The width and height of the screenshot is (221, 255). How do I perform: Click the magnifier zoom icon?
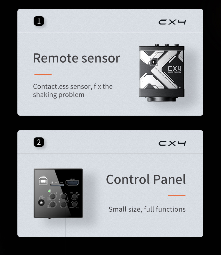click(x=67, y=201)
